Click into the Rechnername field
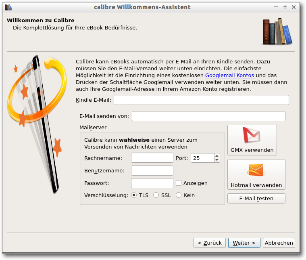 pyautogui.click(x=152, y=158)
